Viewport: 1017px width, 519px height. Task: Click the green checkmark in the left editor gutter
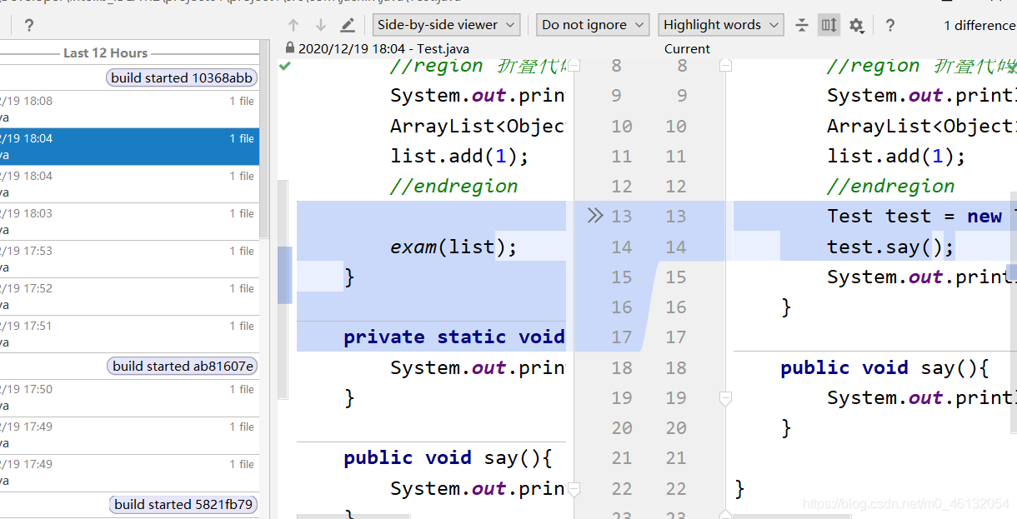[285, 65]
